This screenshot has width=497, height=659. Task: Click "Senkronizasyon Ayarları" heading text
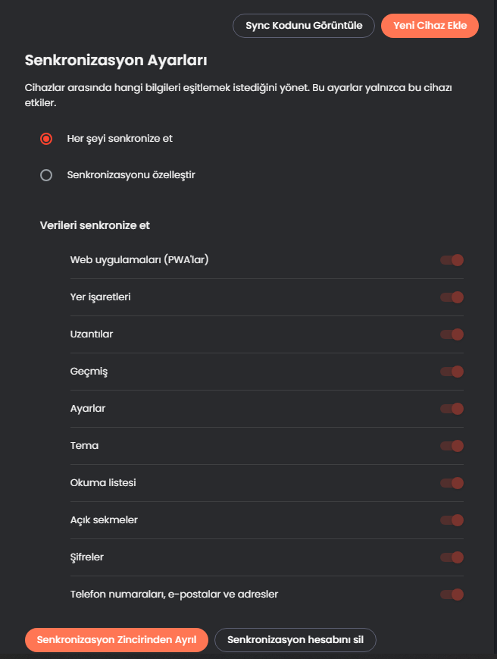[116, 60]
